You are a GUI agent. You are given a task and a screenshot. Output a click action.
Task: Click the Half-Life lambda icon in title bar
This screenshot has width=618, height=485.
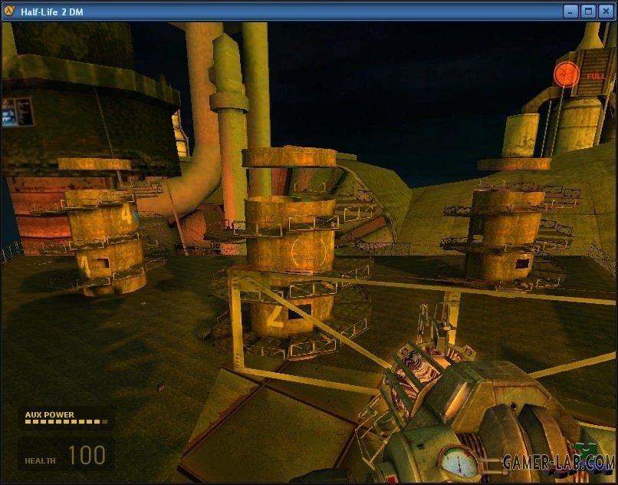(x=9, y=10)
